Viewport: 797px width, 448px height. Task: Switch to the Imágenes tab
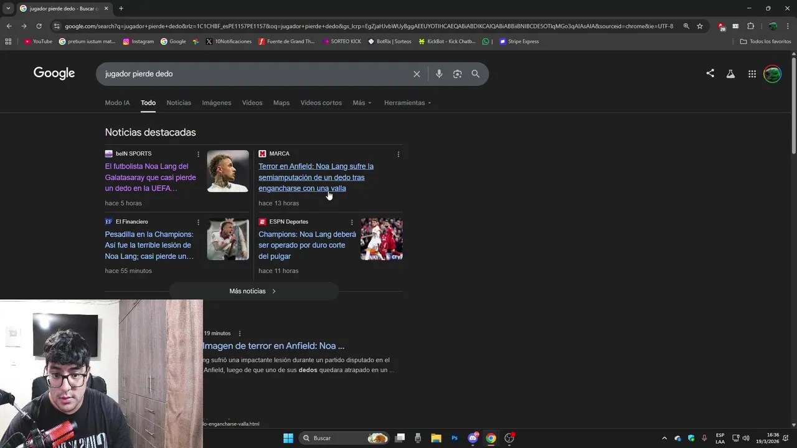pos(217,103)
